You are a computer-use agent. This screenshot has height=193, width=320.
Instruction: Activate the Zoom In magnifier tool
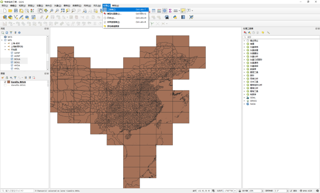coord(52,11)
